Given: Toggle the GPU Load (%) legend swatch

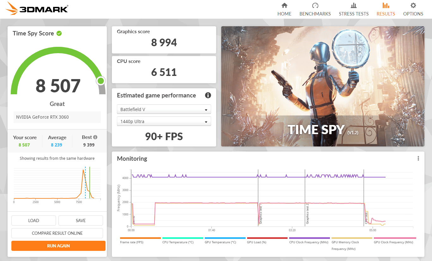Looking at the screenshot, I should [267, 238].
